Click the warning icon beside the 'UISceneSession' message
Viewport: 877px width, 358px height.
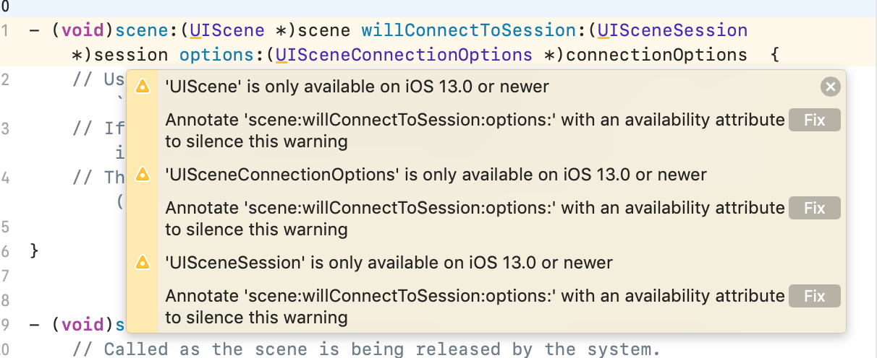[x=143, y=263]
